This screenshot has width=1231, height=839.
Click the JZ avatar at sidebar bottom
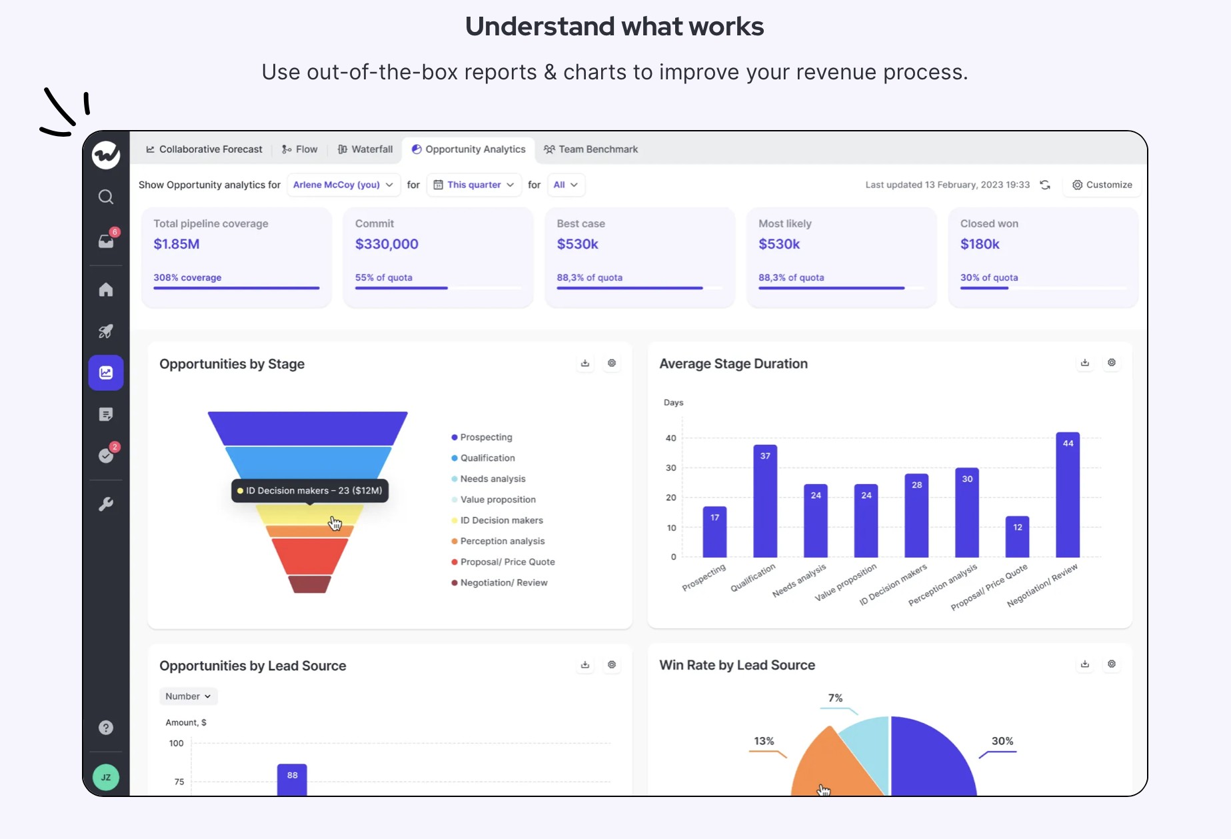click(x=105, y=777)
